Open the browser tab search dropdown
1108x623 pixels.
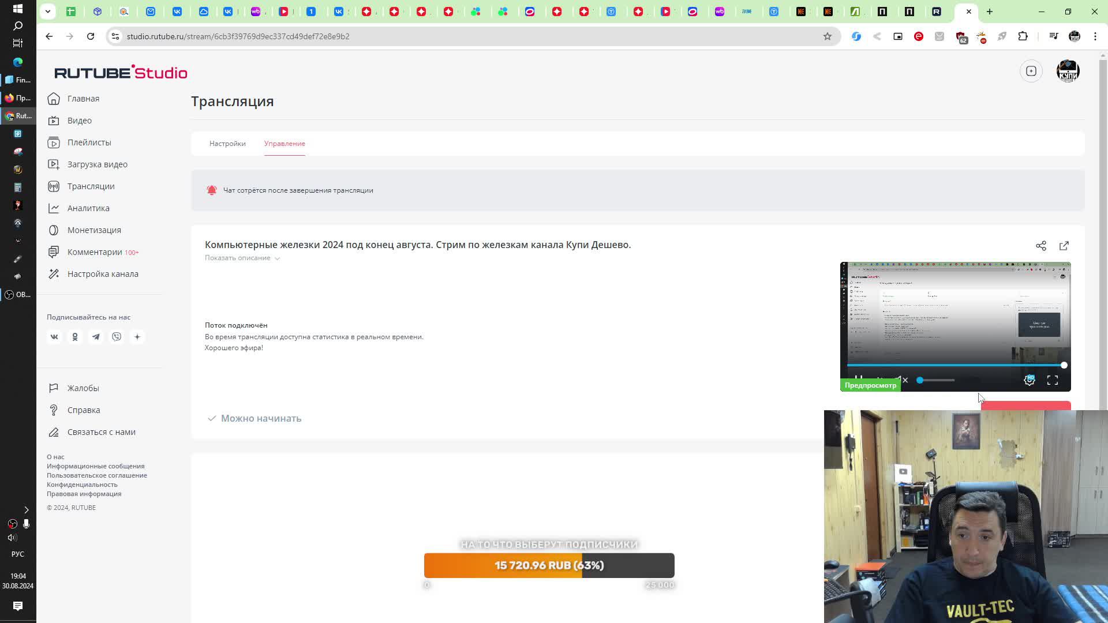48,12
